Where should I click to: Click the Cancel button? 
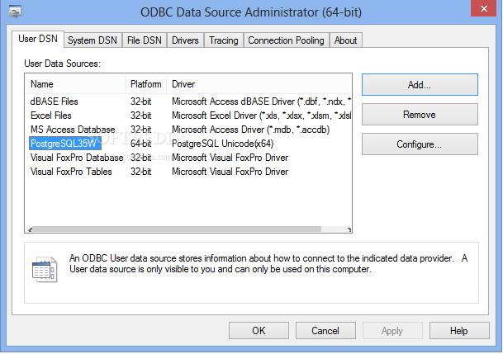tap(325, 330)
